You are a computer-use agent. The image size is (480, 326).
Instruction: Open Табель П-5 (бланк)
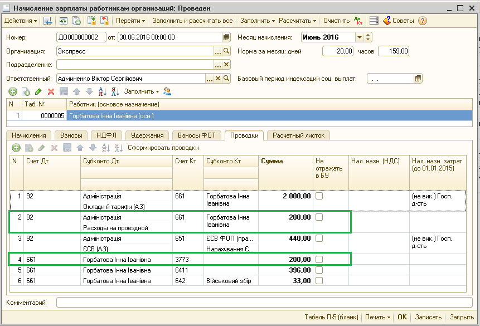pyautogui.click(x=331, y=317)
